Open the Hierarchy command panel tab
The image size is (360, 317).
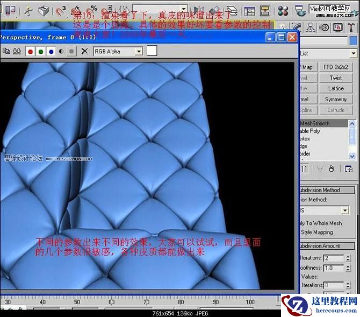coord(310,28)
